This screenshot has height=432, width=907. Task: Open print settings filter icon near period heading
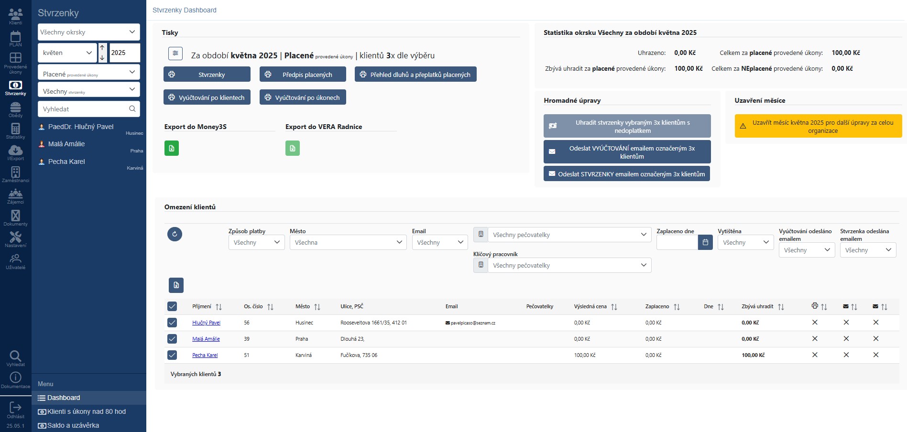(x=175, y=54)
